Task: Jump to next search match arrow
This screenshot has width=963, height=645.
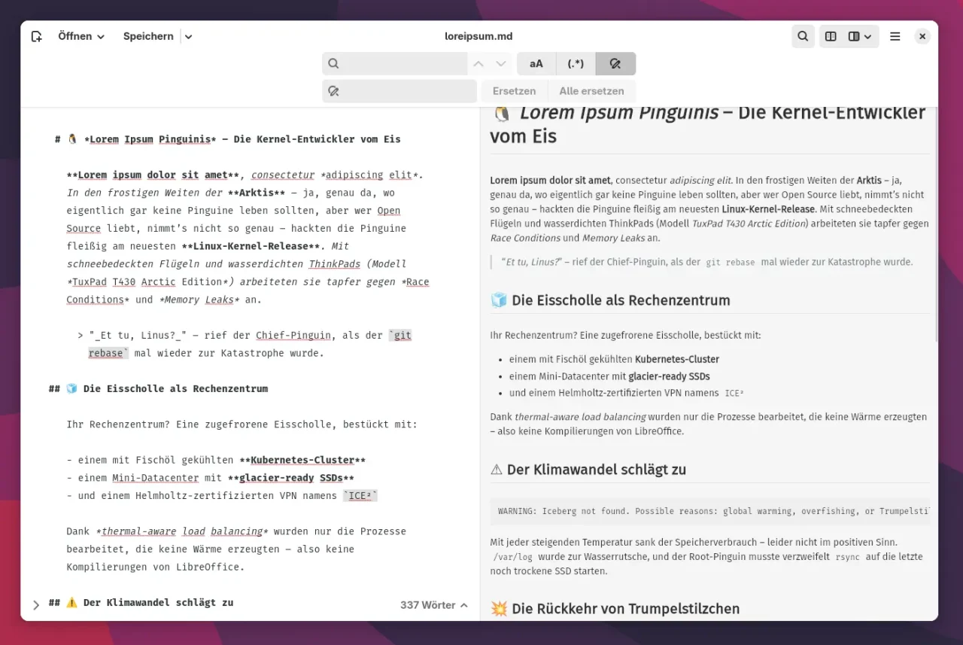Action: (501, 64)
